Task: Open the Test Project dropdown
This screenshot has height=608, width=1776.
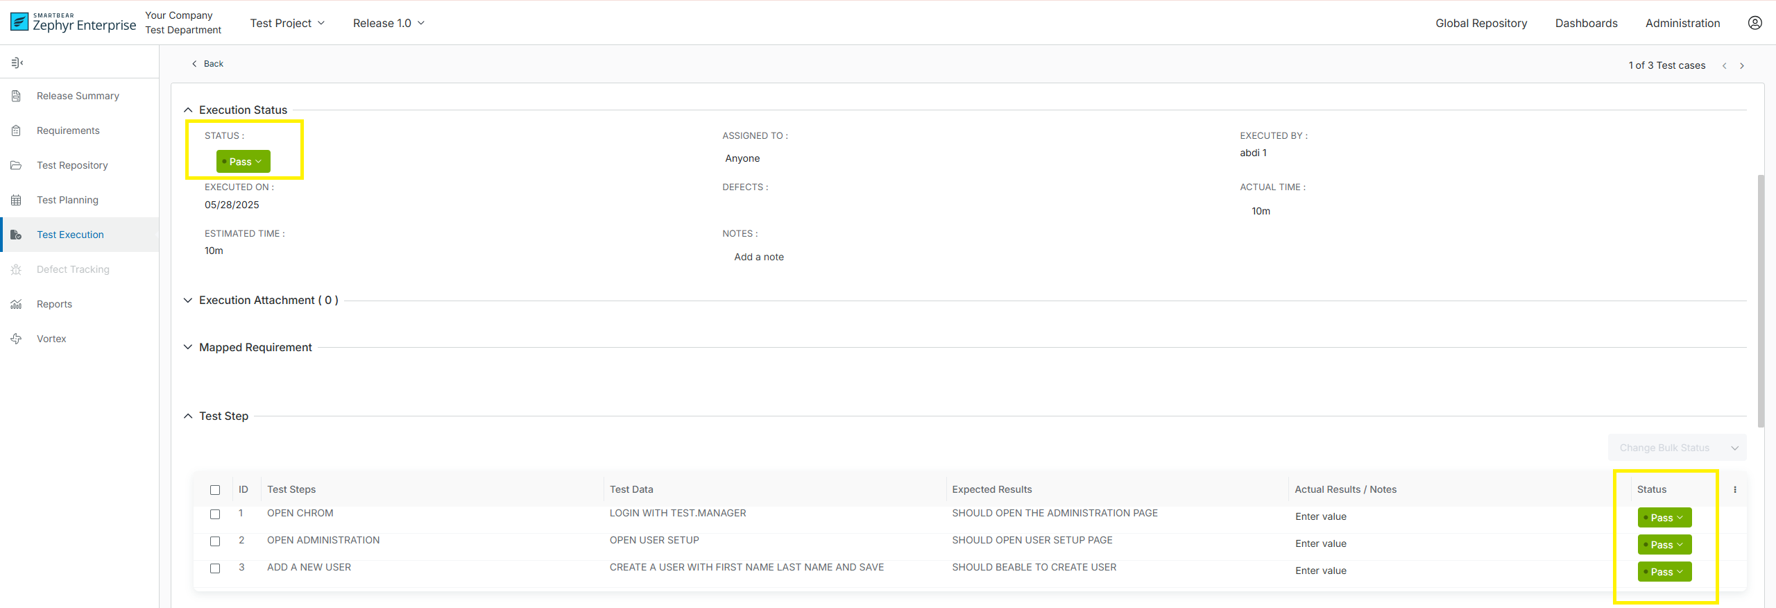Action: pos(287,23)
